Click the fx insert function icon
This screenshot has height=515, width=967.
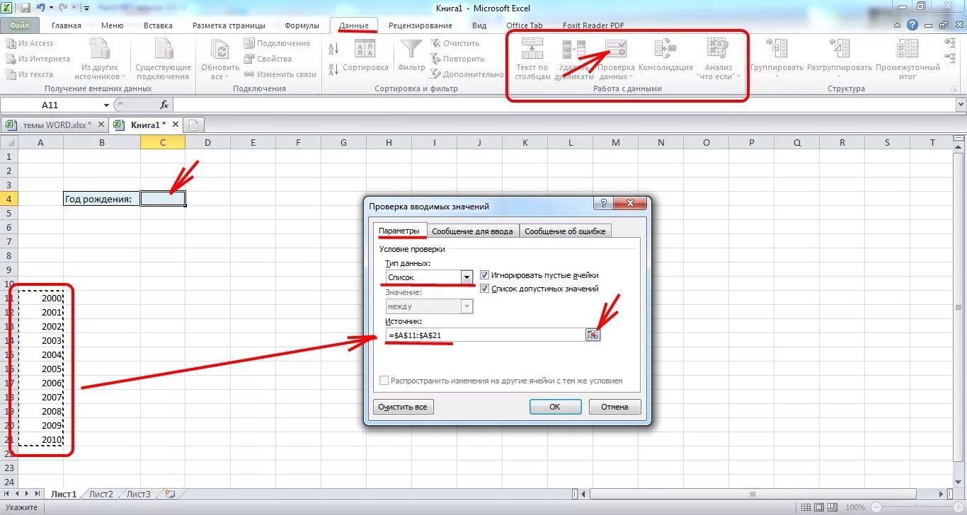164,105
